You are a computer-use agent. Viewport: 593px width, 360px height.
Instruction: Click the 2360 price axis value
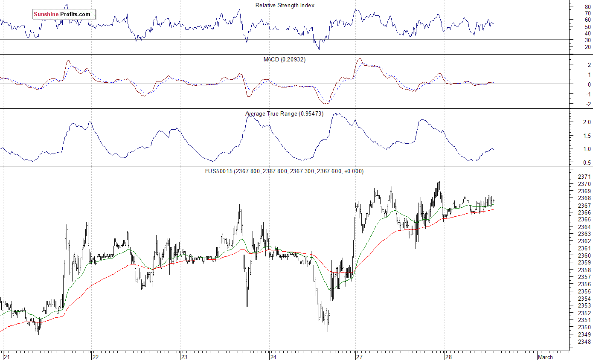[x=584, y=255]
